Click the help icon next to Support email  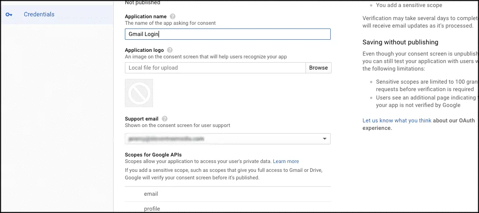tap(165, 119)
